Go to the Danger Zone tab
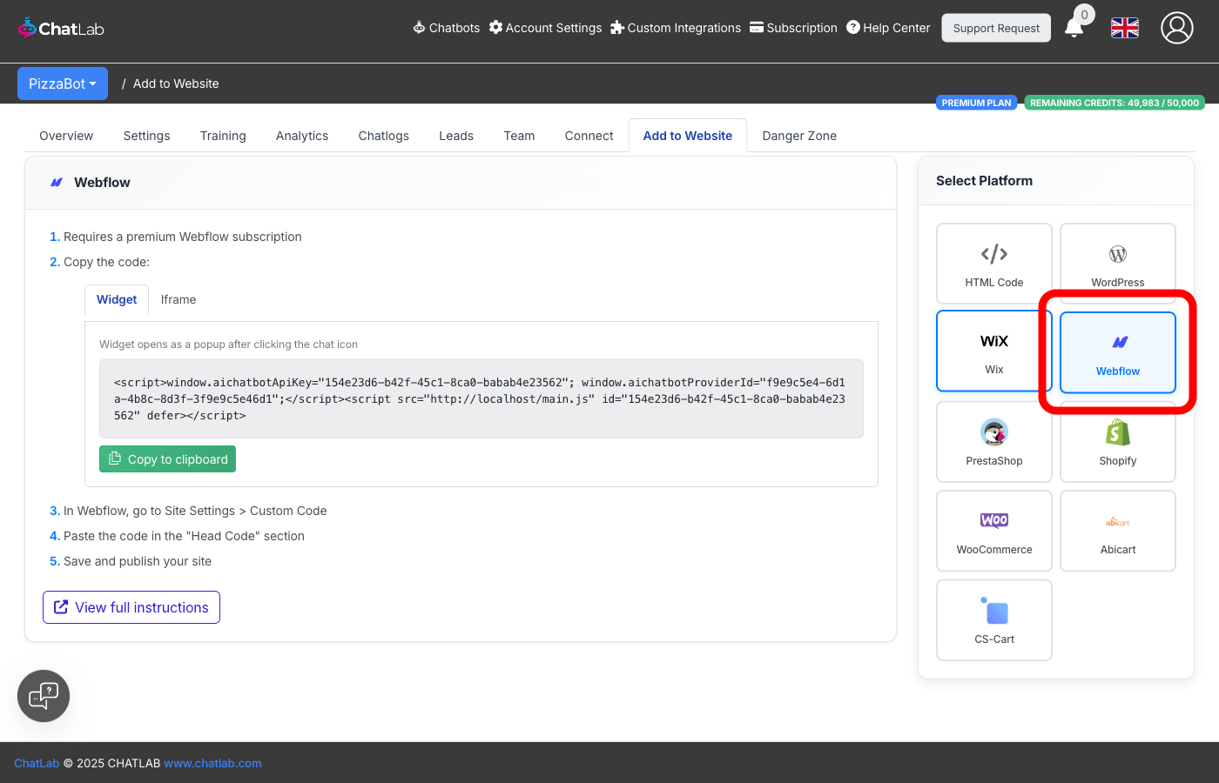Image resolution: width=1219 pixels, height=783 pixels. pyautogui.click(x=798, y=136)
